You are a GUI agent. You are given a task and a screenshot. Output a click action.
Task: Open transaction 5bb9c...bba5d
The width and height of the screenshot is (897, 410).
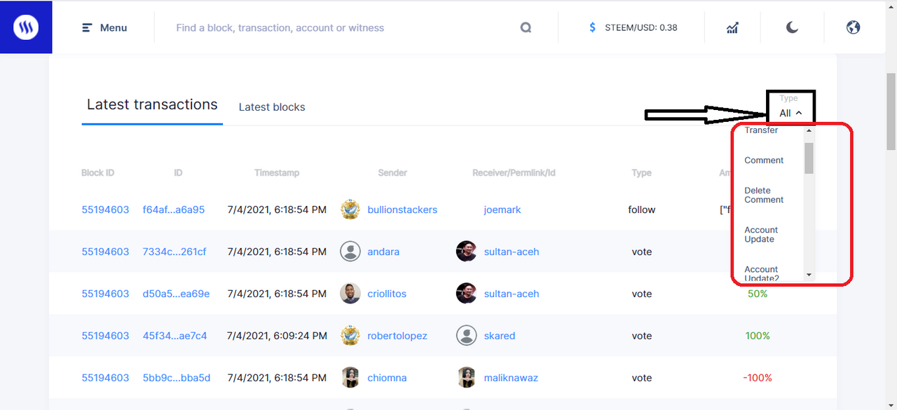tap(175, 378)
